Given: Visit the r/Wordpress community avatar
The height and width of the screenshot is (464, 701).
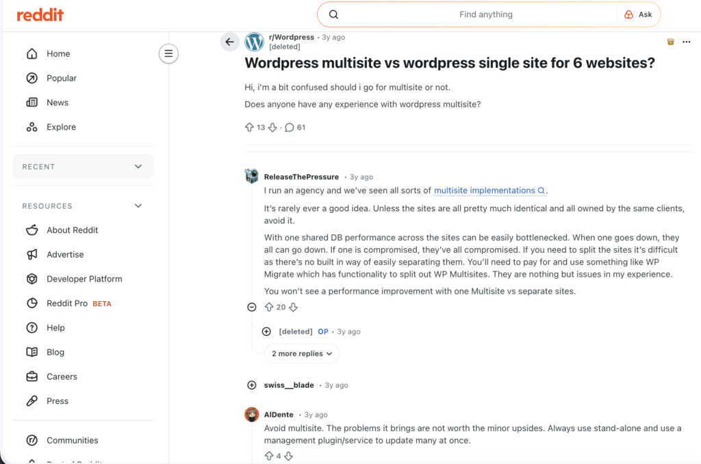Looking at the screenshot, I should (x=254, y=42).
